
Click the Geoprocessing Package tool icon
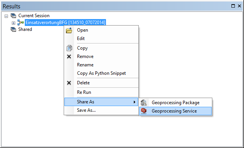(144, 103)
